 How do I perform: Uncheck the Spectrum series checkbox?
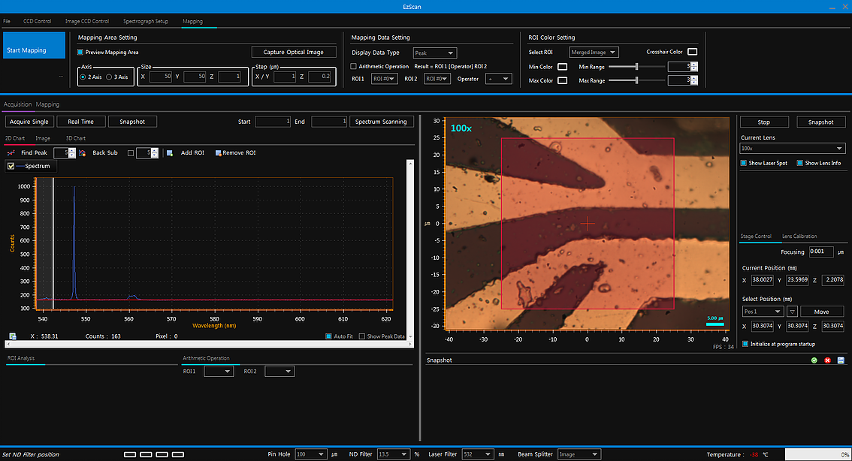pos(11,166)
